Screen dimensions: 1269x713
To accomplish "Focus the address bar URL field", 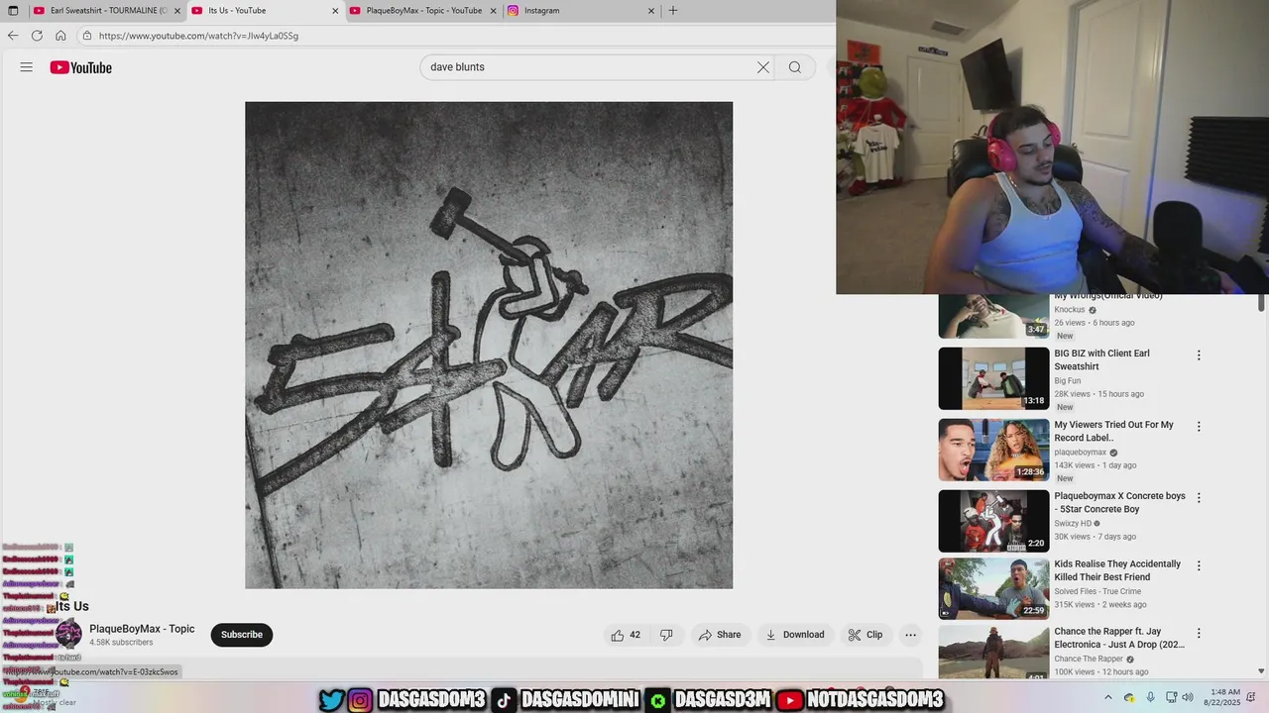I will [x=456, y=36].
